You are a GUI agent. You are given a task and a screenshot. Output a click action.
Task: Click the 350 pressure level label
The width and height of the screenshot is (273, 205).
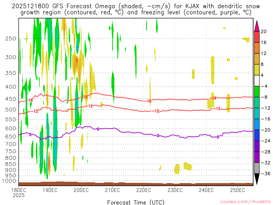click(11, 73)
